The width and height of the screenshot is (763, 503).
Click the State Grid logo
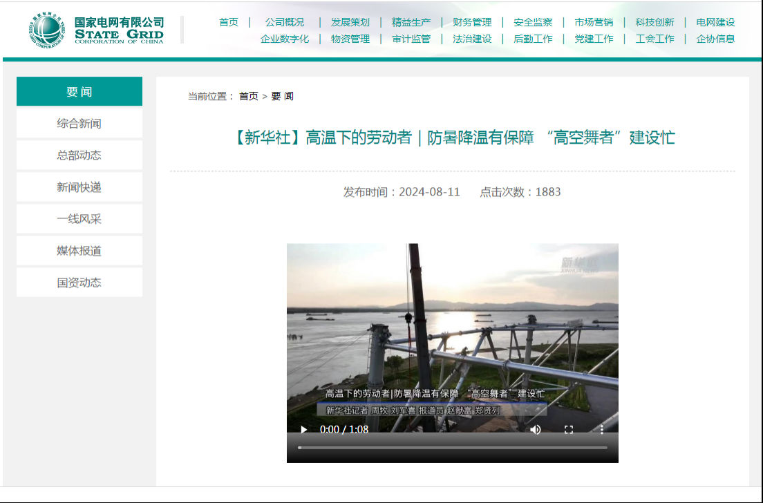point(96,30)
